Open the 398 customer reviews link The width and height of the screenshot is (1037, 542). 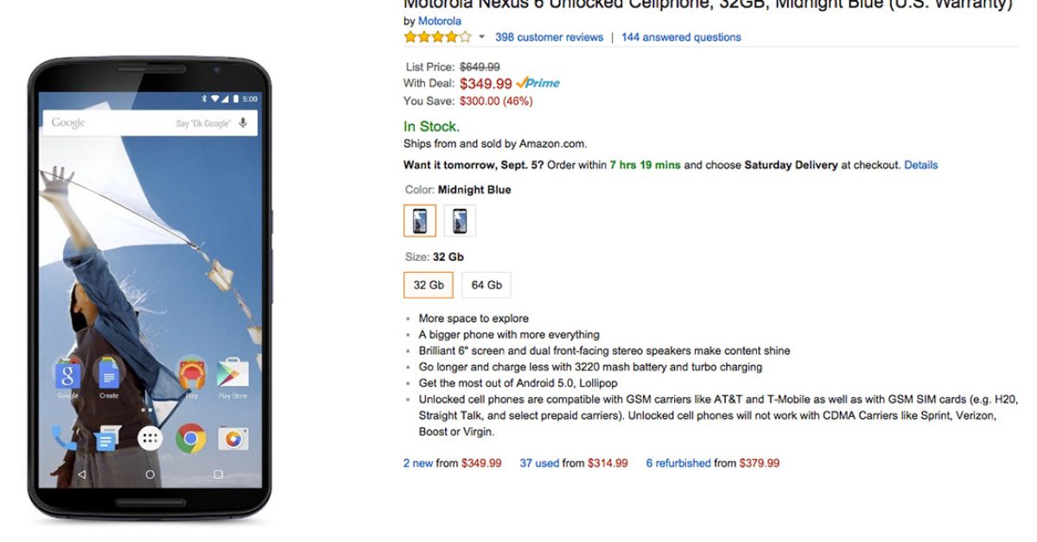[x=550, y=37]
